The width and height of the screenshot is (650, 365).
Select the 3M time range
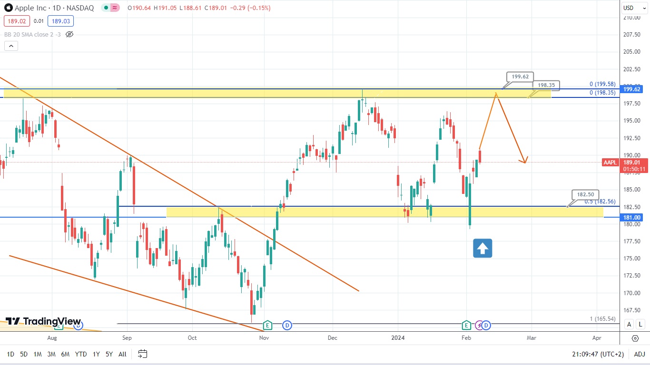pyautogui.click(x=51, y=354)
